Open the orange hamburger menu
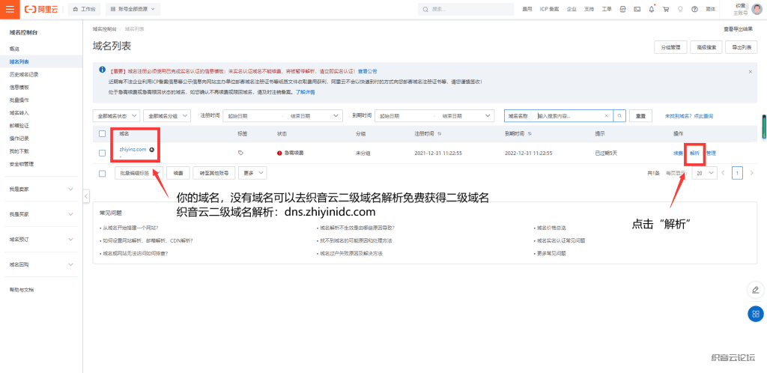The width and height of the screenshot is (767, 373). click(10, 9)
